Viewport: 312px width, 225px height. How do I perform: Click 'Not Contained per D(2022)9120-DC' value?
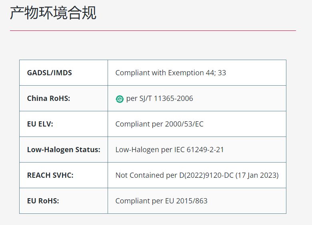coord(174,175)
